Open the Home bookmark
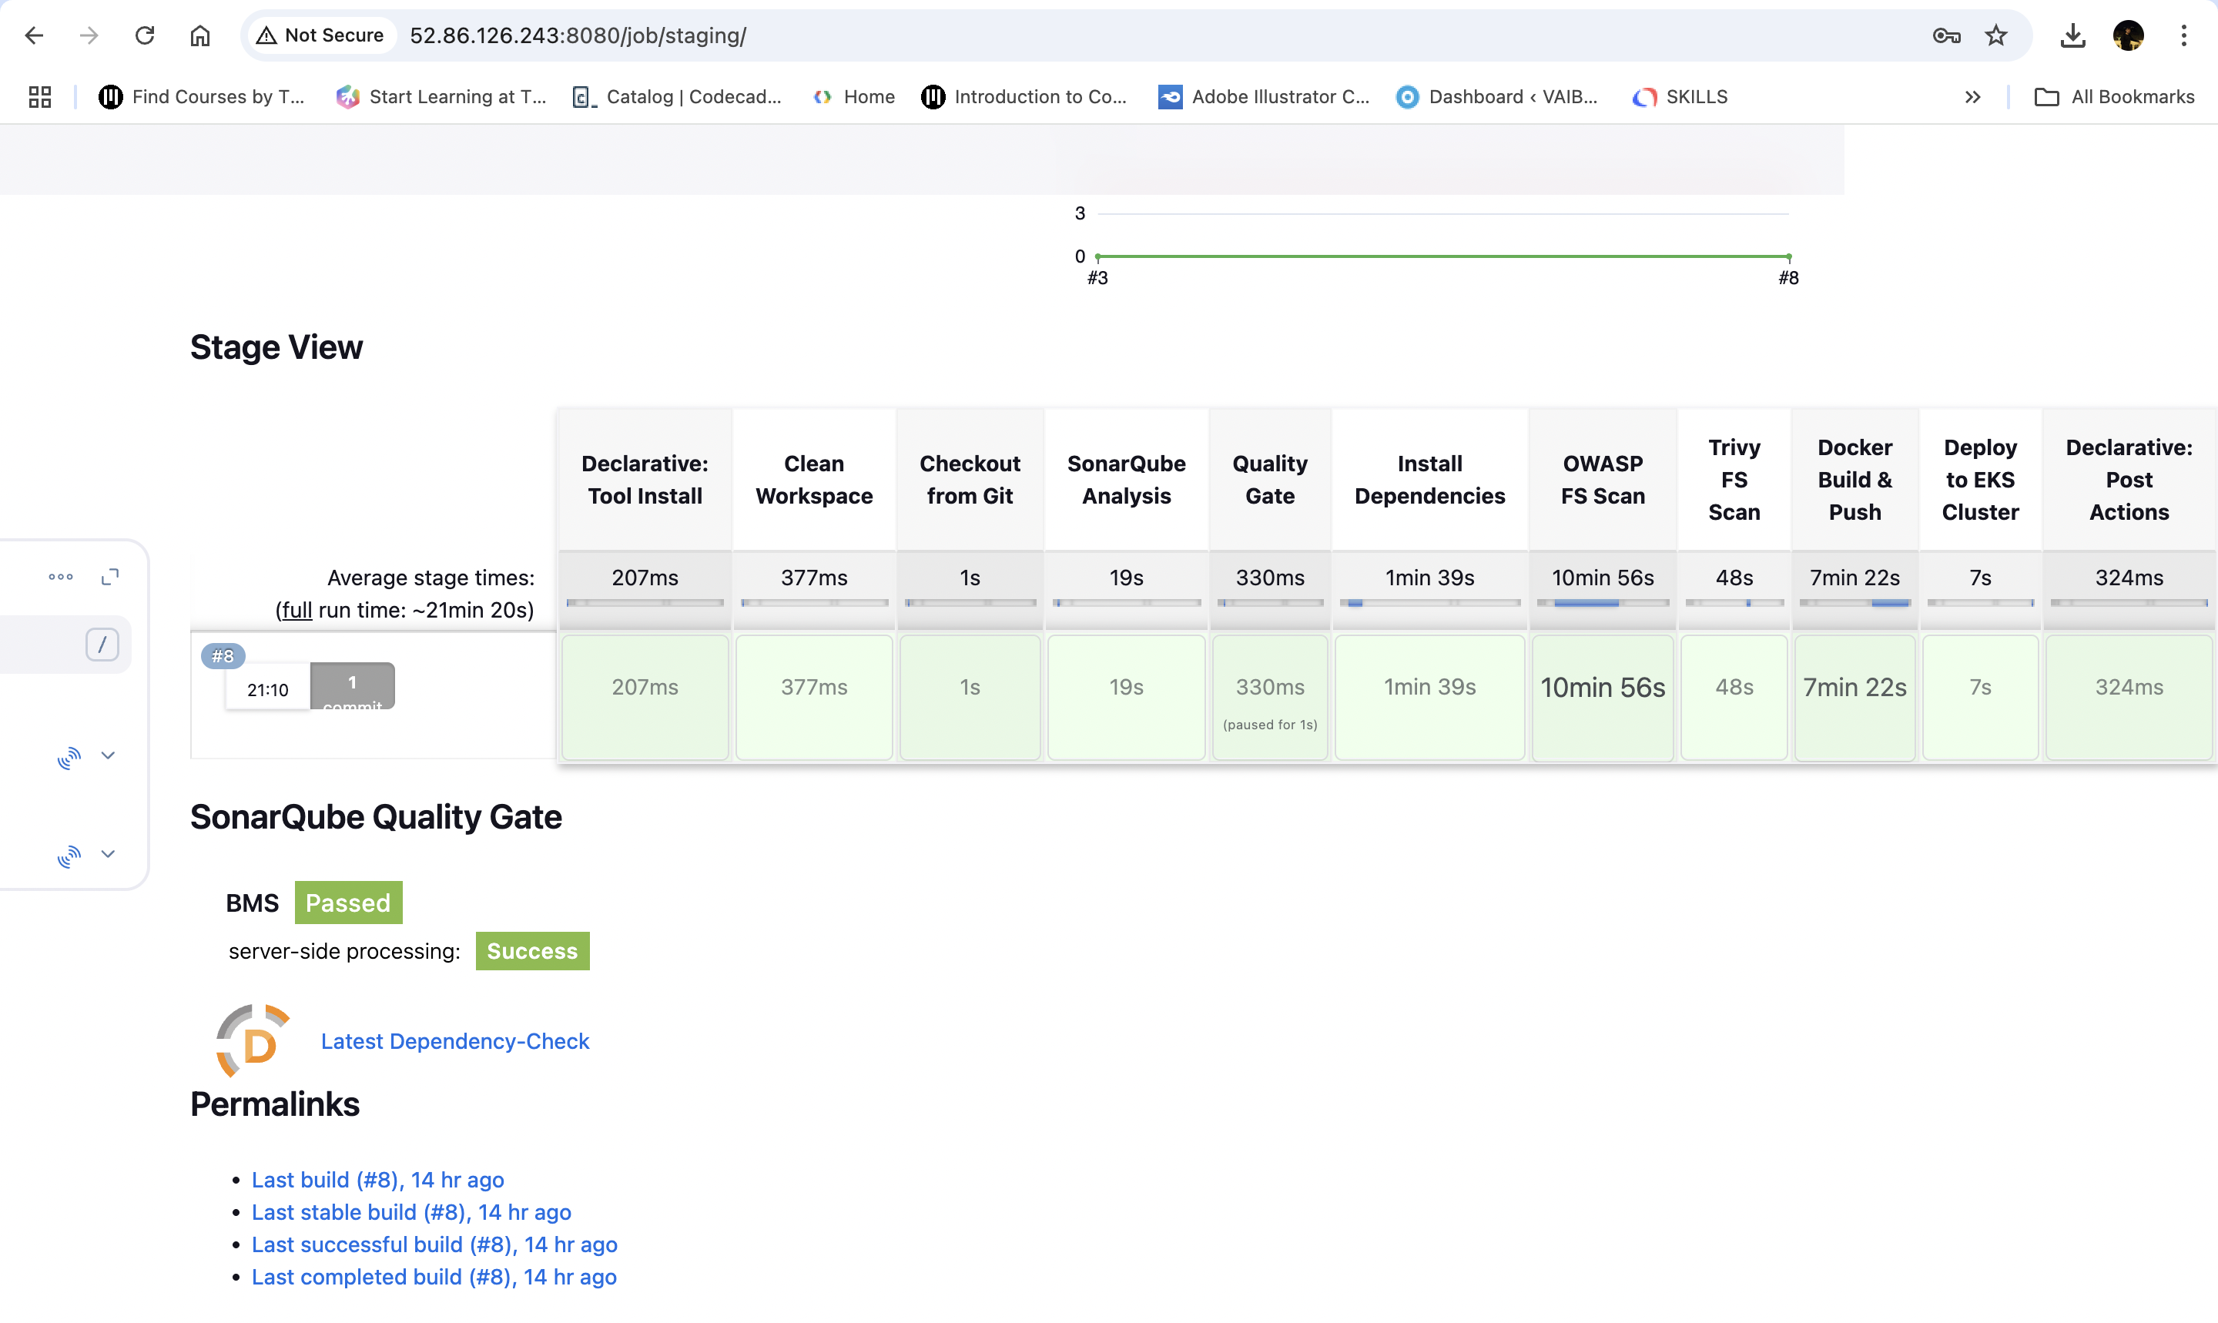Image resolution: width=2218 pixels, height=1323 pixels. [x=853, y=96]
